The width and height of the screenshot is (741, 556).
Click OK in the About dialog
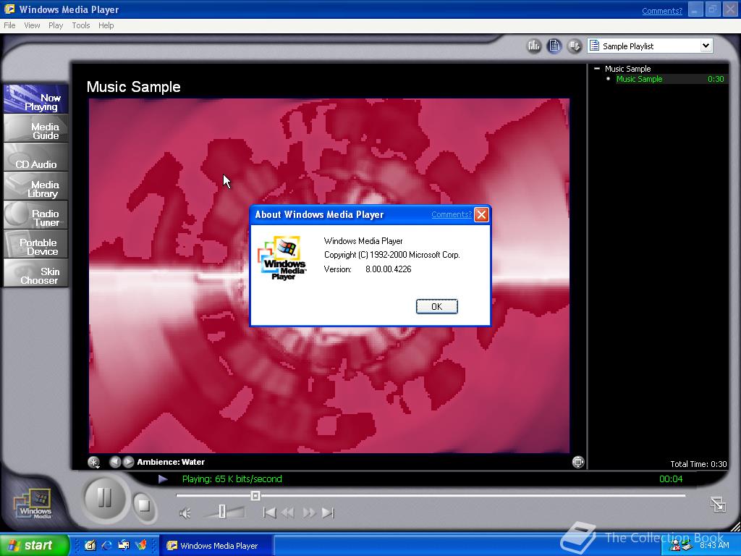(x=436, y=306)
